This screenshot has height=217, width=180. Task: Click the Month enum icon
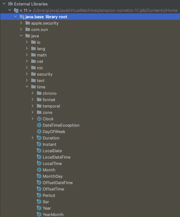tap(39, 170)
